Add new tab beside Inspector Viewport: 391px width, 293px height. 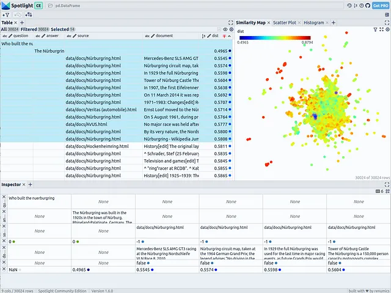point(30,184)
